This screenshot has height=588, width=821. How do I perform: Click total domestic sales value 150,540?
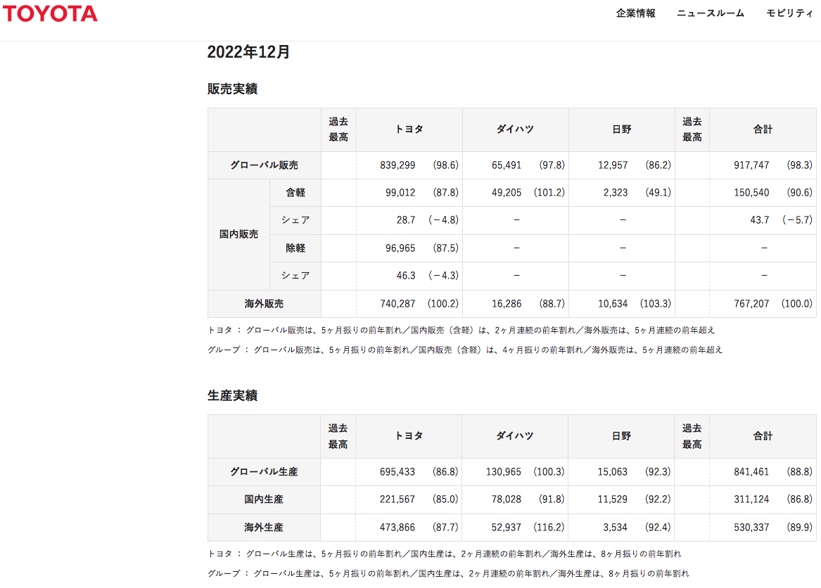click(751, 193)
